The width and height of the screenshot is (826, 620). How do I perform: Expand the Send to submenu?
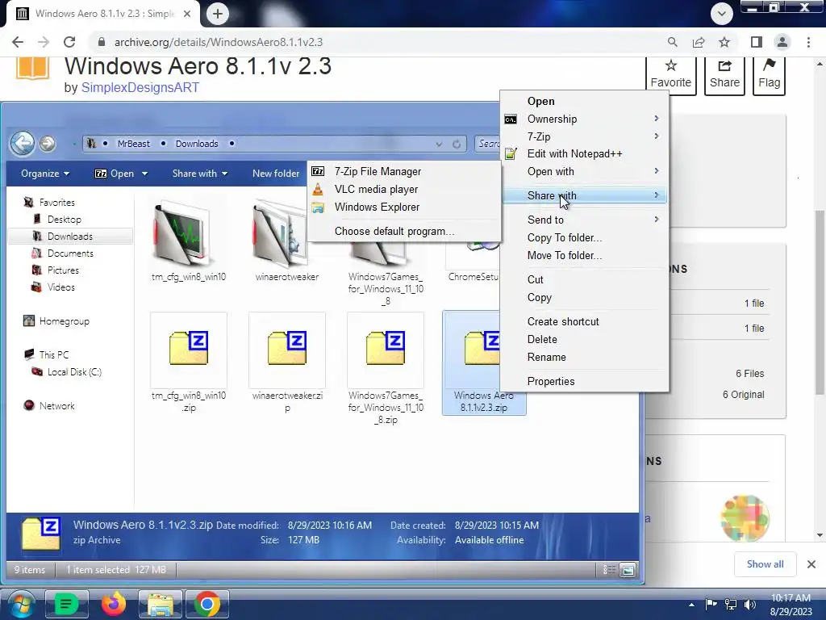pos(584,220)
